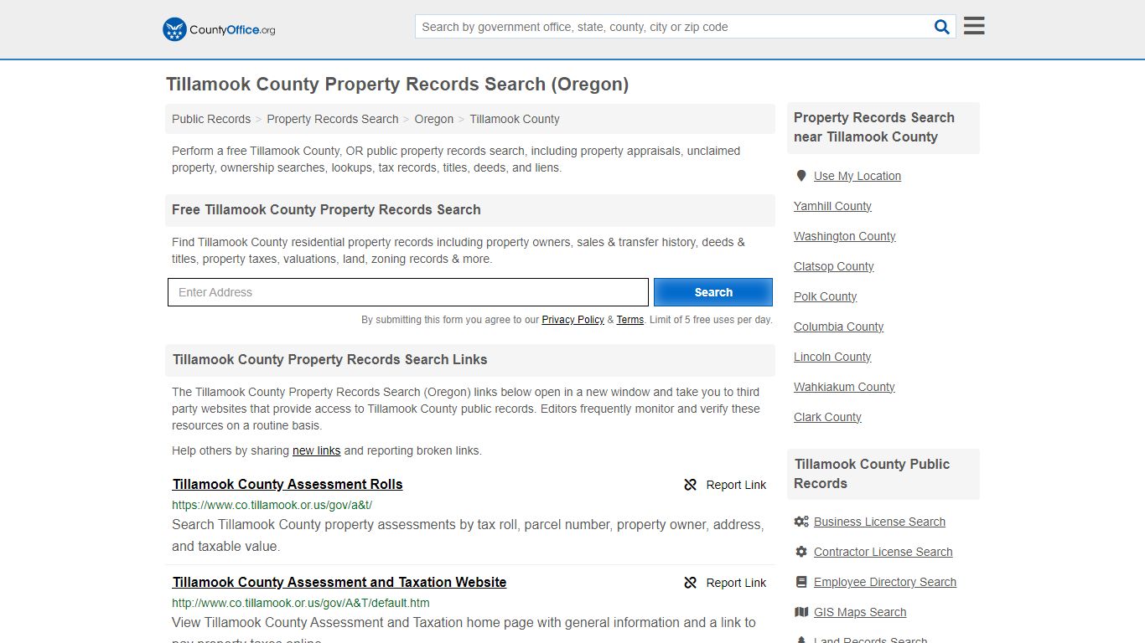Open the Public Records breadcrumb
1145x643 pixels.
211,119
